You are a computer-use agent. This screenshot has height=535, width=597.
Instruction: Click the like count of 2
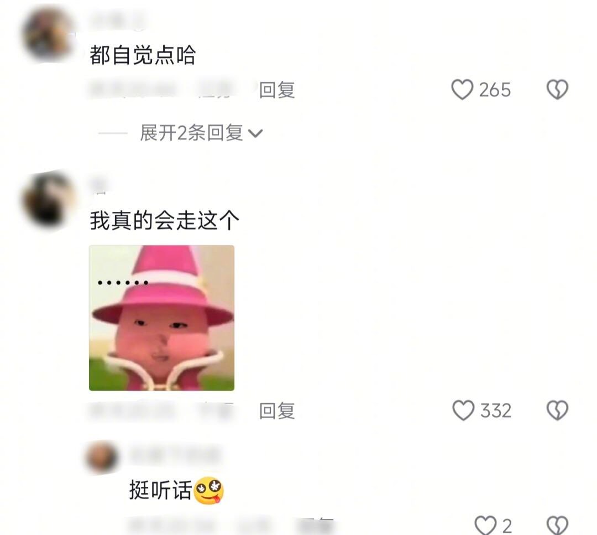tap(507, 527)
